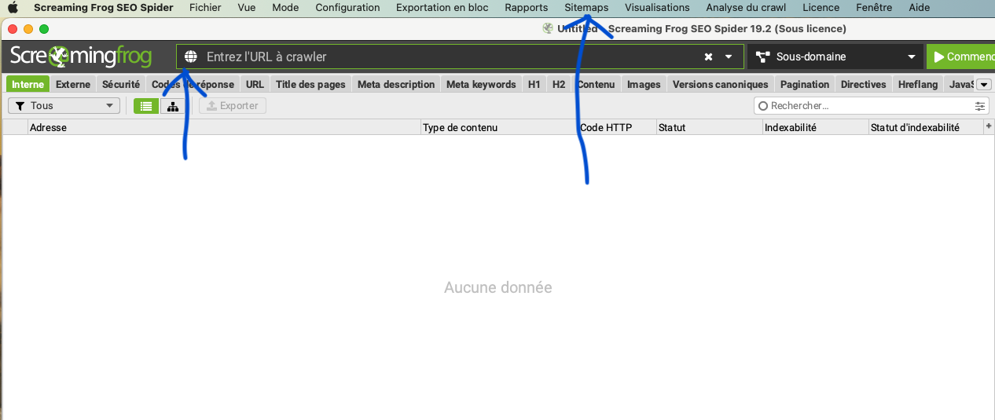
Task: Open the Fenêtre menu
Action: click(874, 7)
